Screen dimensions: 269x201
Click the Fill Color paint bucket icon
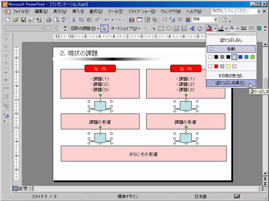209,28
